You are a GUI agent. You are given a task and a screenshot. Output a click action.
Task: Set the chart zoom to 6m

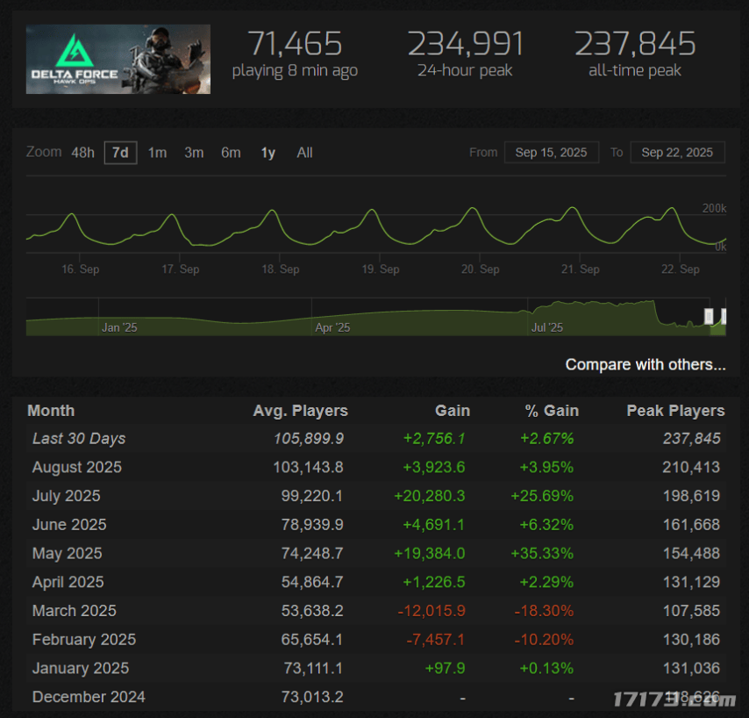(x=231, y=153)
